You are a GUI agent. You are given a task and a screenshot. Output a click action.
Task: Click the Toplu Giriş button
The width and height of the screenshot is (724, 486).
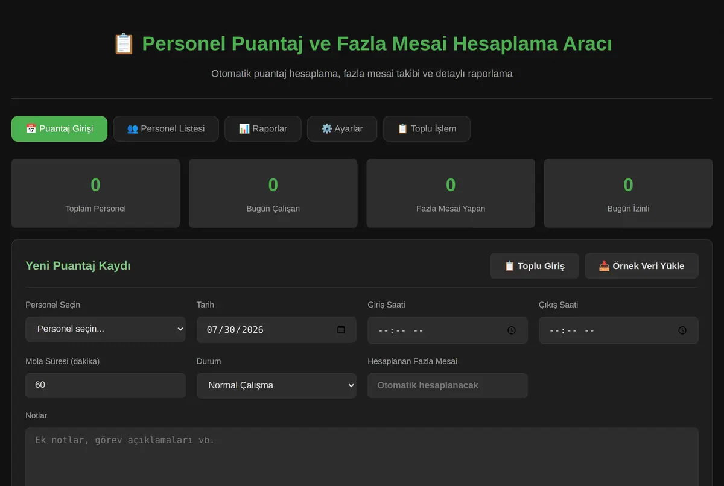535,266
